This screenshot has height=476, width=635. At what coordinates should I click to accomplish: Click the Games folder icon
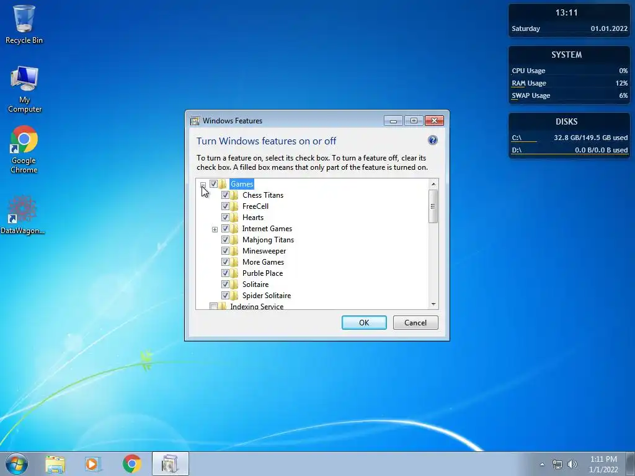coord(223,184)
